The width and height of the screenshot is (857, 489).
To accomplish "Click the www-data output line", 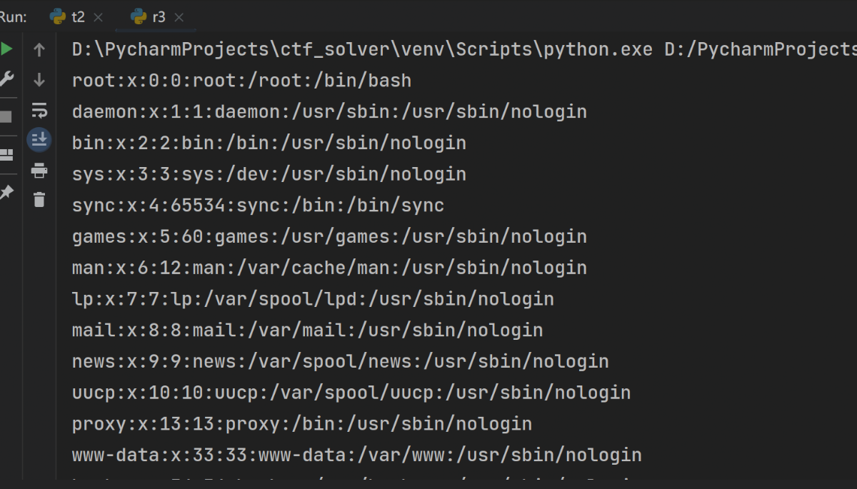I will point(356,455).
